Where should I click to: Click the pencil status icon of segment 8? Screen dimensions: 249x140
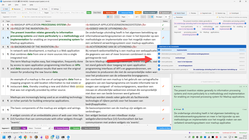click(163, 100)
